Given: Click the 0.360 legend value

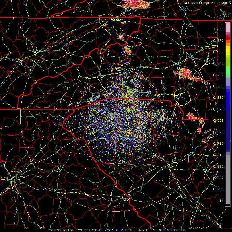Looking at the screenshot, I should tap(218, 167).
